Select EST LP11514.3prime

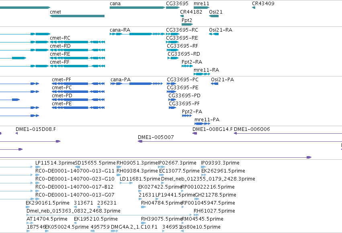(x=55, y=163)
